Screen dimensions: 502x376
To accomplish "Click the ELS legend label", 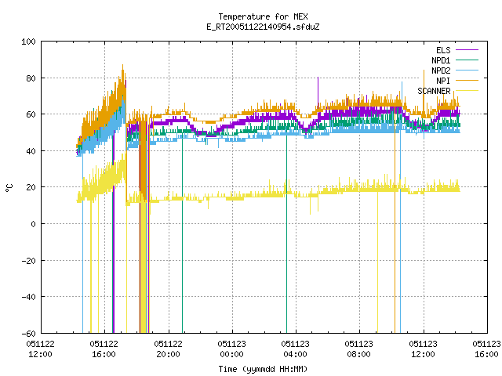I will tap(443, 50).
